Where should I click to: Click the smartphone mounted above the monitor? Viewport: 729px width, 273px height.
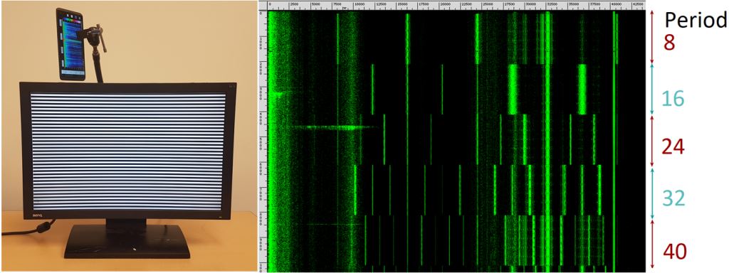pyautogui.click(x=71, y=44)
